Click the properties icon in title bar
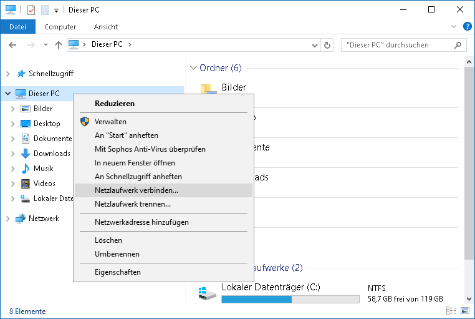Image resolution: width=475 pixels, height=319 pixels. 31,10
